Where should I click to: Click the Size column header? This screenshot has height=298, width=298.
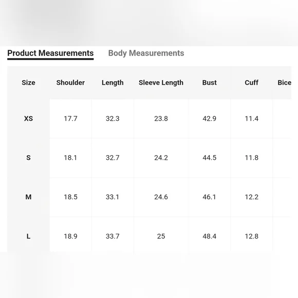coord(28,83)
